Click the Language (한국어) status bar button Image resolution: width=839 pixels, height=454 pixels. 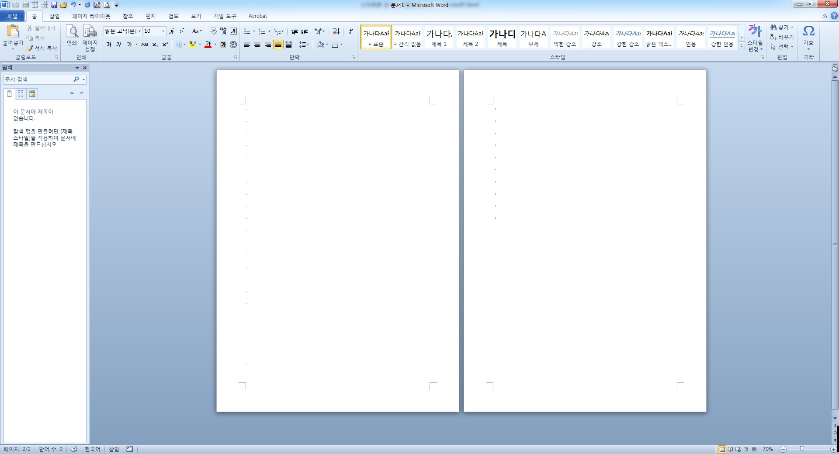tap(92, 449)
